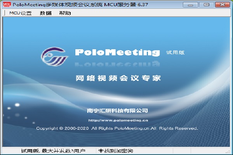The height and width of the screenshot is (155, 233).
Task: Open the 帮助 menu
Action: click(x=65, y=13)
